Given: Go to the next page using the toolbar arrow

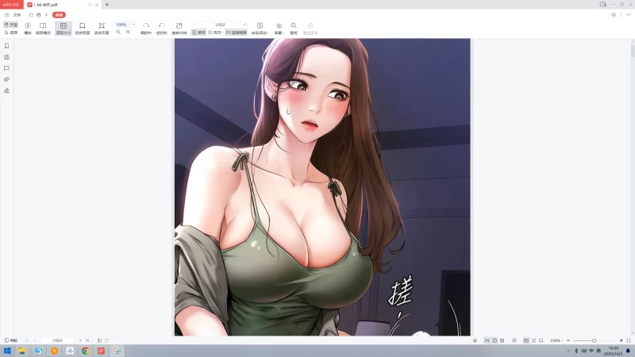Looking at the screenshot, I should pyautogui.click(x=245, y=25).
